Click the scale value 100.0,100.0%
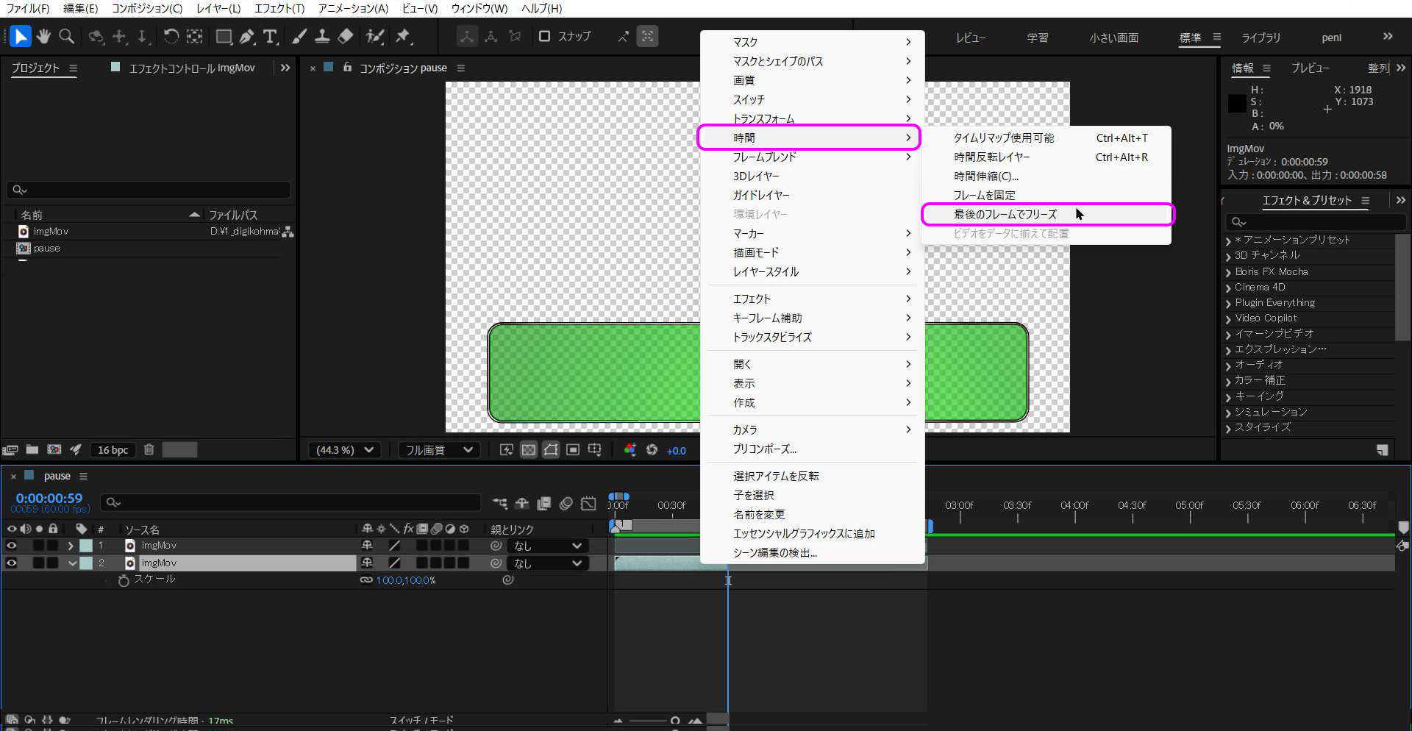Image resolution: width=1412 pixels, height=731 pixels. [x=406, y=580]
